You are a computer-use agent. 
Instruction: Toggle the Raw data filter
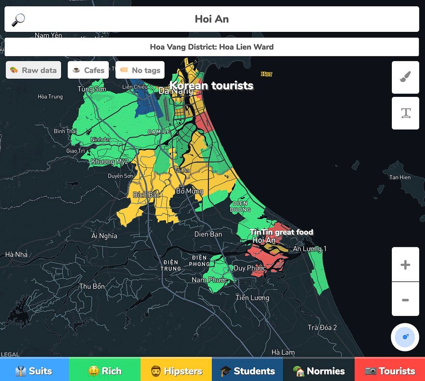coord(33,70)
